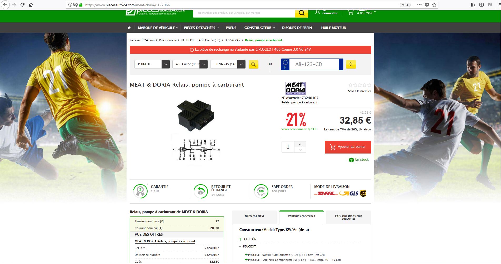Click the PEUGEOT breadcrumb link

coord(188,40)
